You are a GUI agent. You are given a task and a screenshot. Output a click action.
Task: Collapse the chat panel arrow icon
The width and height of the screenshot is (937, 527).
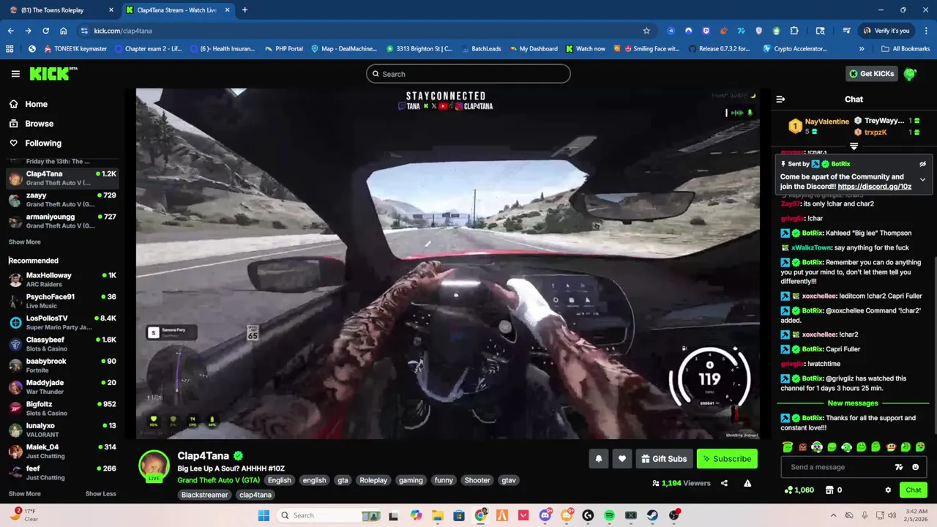pyautogui.click(x=780, y=99)
